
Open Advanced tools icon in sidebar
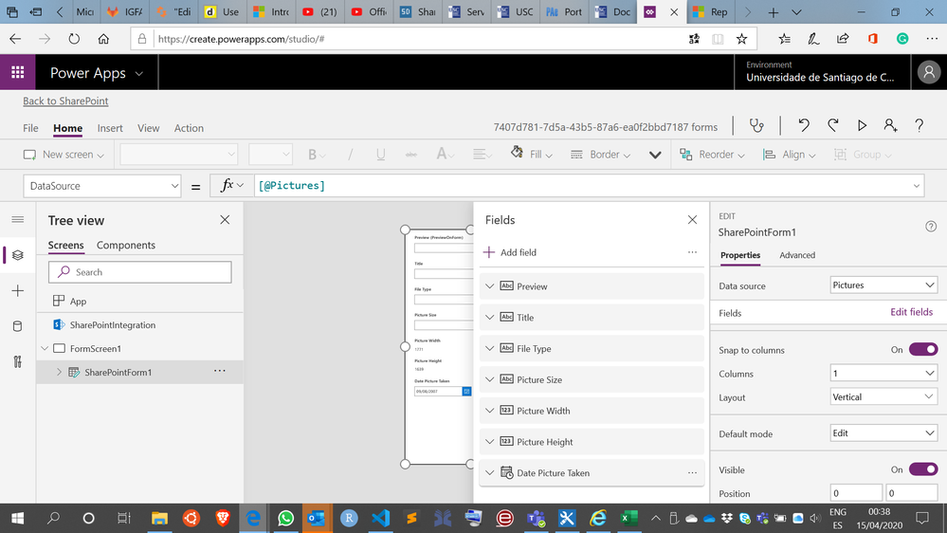17,362
